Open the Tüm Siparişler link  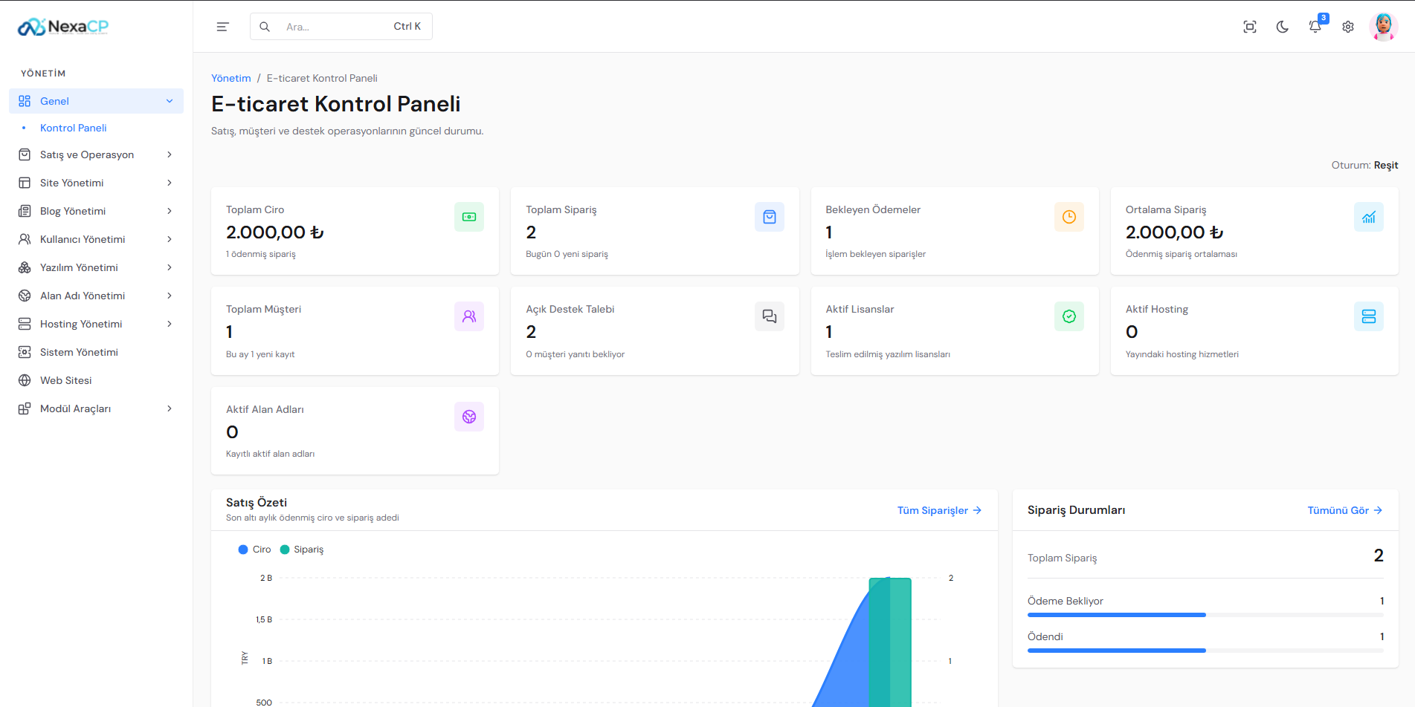coord(939,510)
